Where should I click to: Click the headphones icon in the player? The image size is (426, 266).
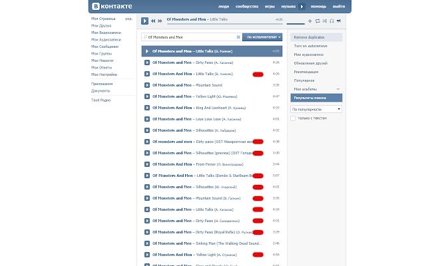[x=331, y=21]
